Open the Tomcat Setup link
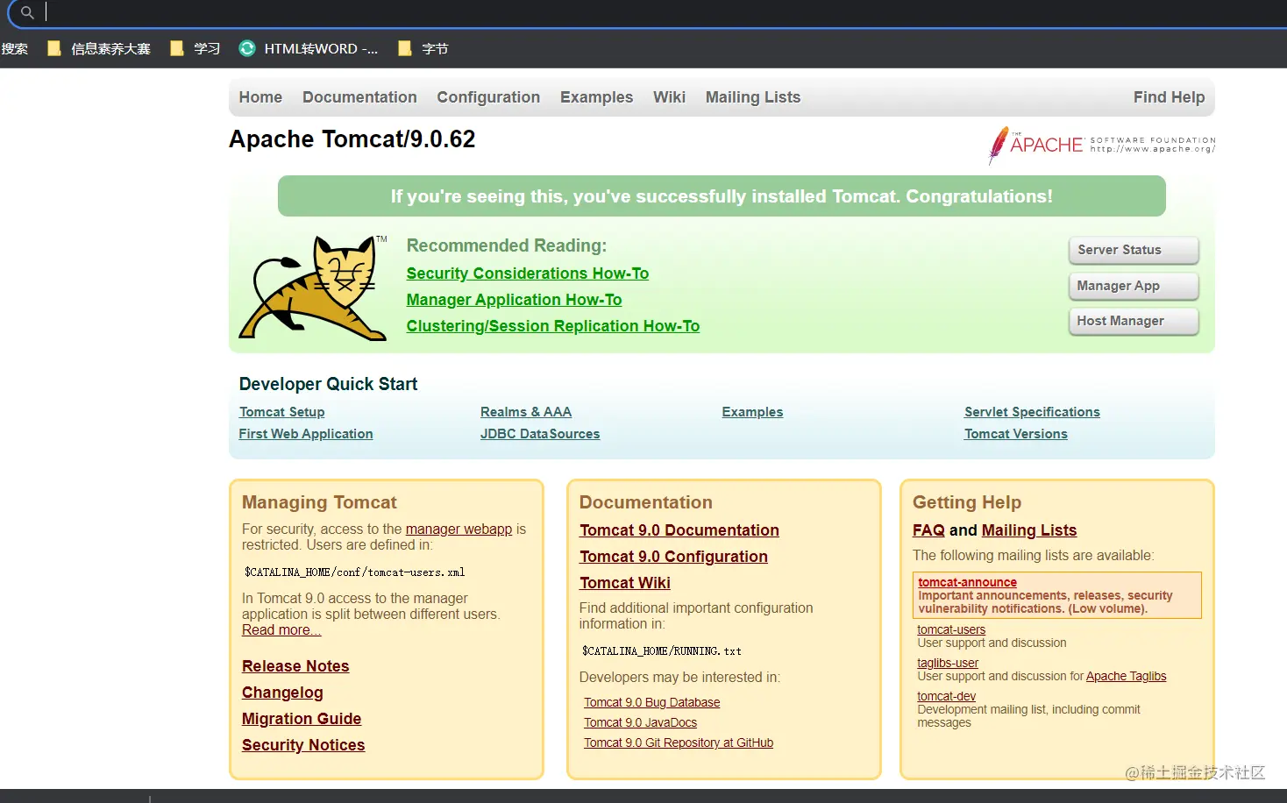This screenshot has height=803, width=1287. pos(281,412)
